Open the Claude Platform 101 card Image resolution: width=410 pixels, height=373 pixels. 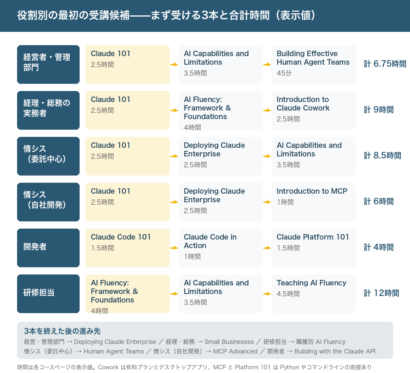313,248
